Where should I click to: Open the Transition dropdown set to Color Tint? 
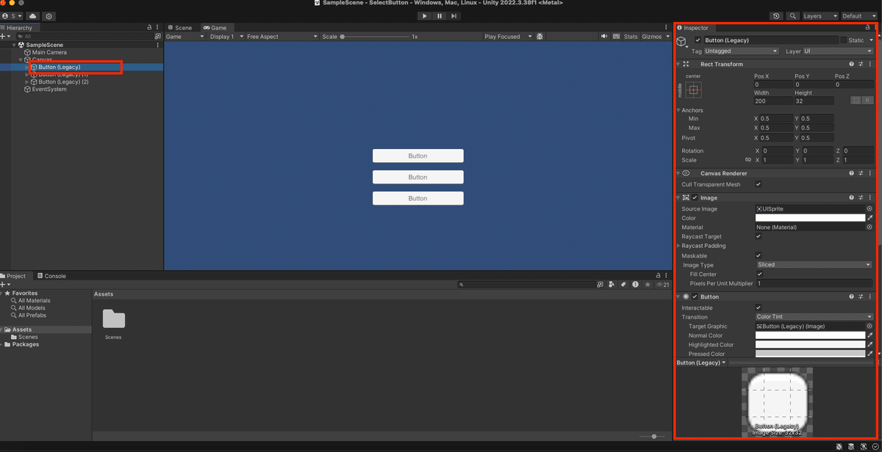(813, 316)
